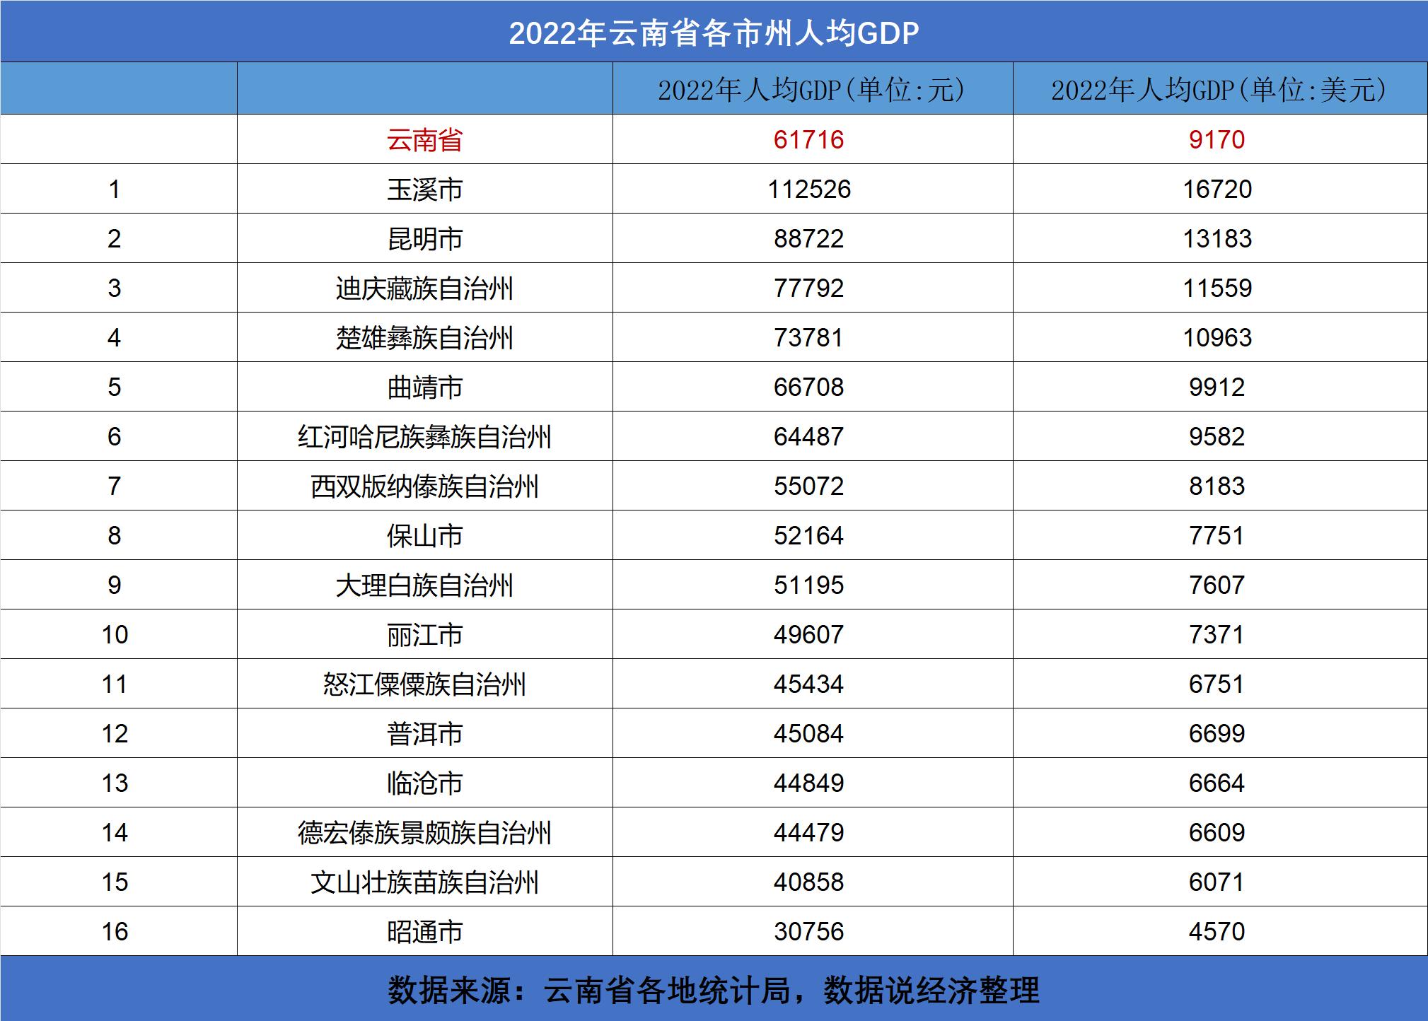Click the 数据来源 footer text
Image resolution: width=1428 pixels, height=1021 pixels.
click(x=714, y=990)
